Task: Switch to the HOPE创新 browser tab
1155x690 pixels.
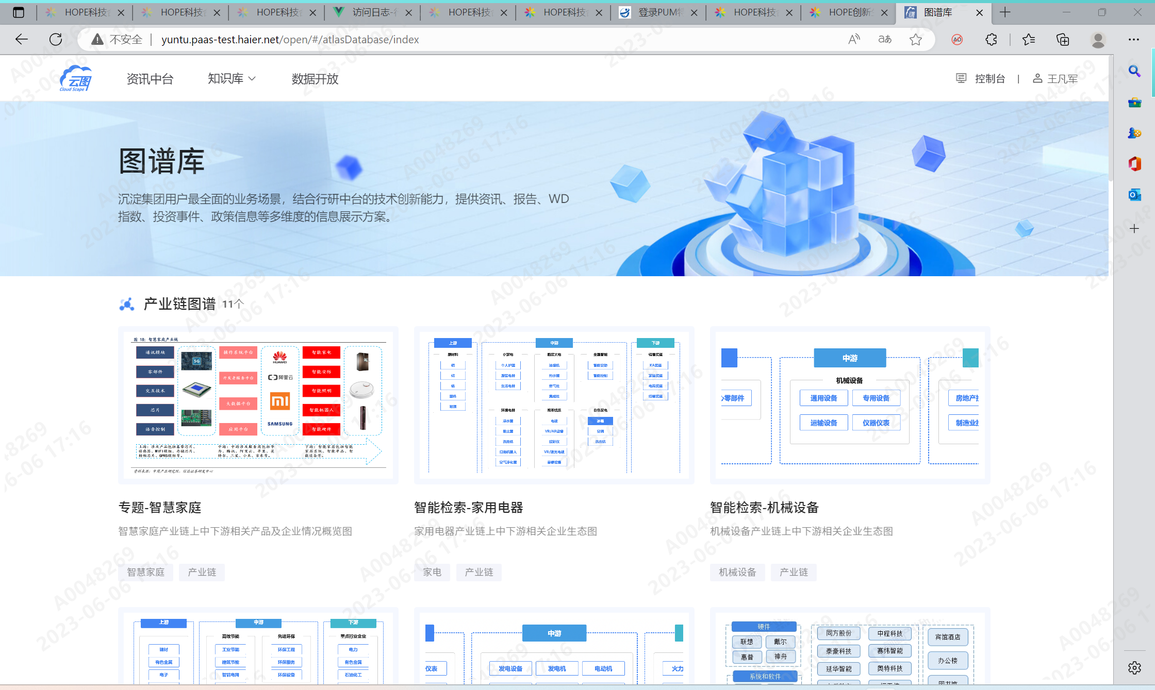Action: tap(849, 12)
